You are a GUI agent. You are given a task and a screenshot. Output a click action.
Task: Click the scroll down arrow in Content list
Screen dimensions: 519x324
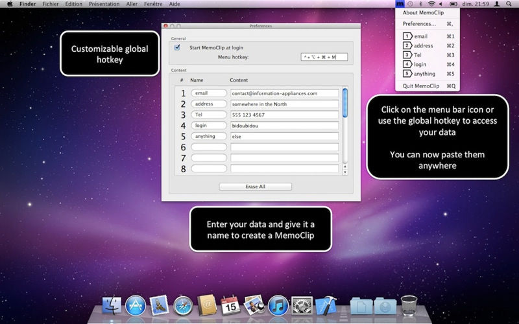(x=345, y=172)
